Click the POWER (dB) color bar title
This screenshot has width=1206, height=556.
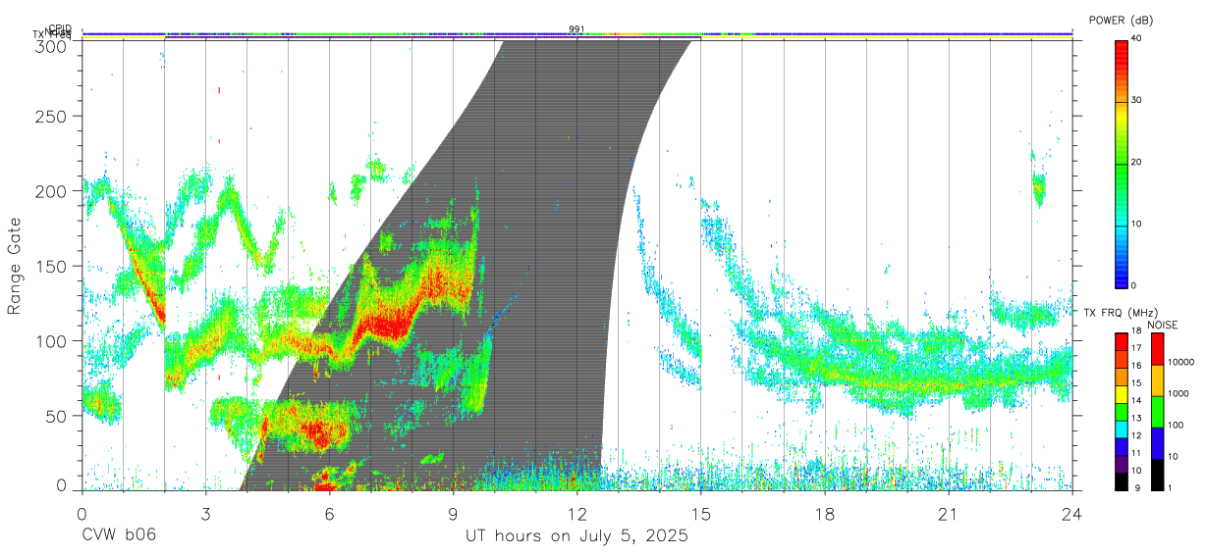click(1121, 20)
